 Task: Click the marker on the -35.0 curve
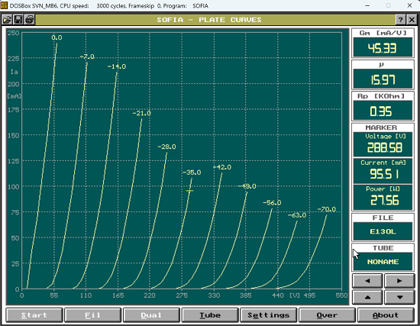(x=189, y=191)
